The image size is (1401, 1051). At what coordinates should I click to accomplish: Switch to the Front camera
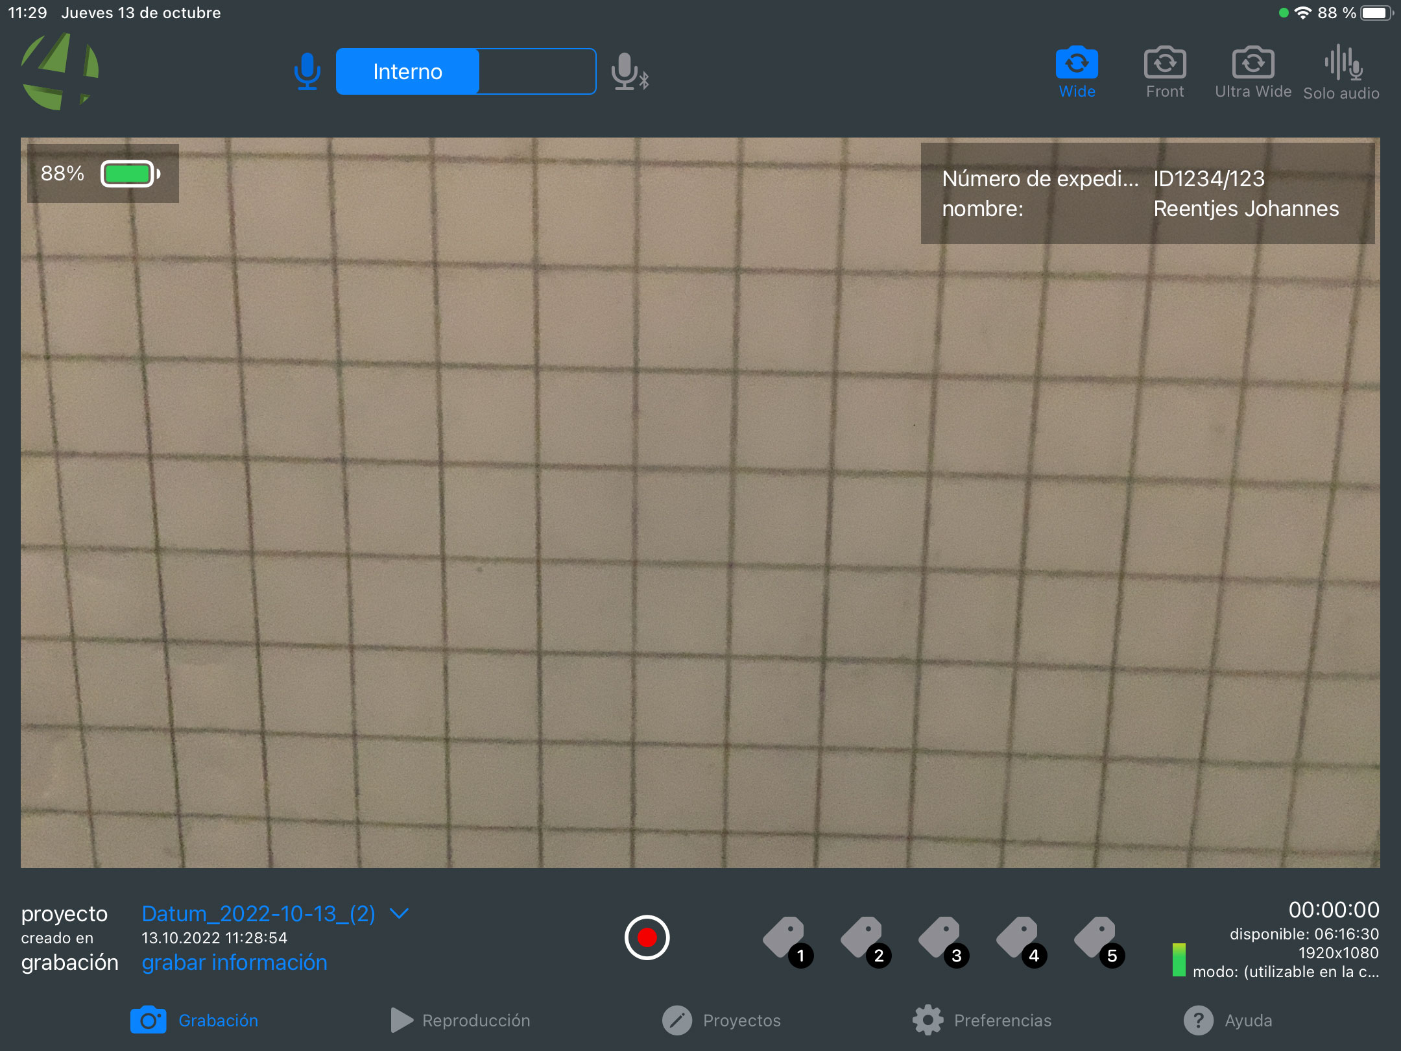click(x=1165, y=72)
